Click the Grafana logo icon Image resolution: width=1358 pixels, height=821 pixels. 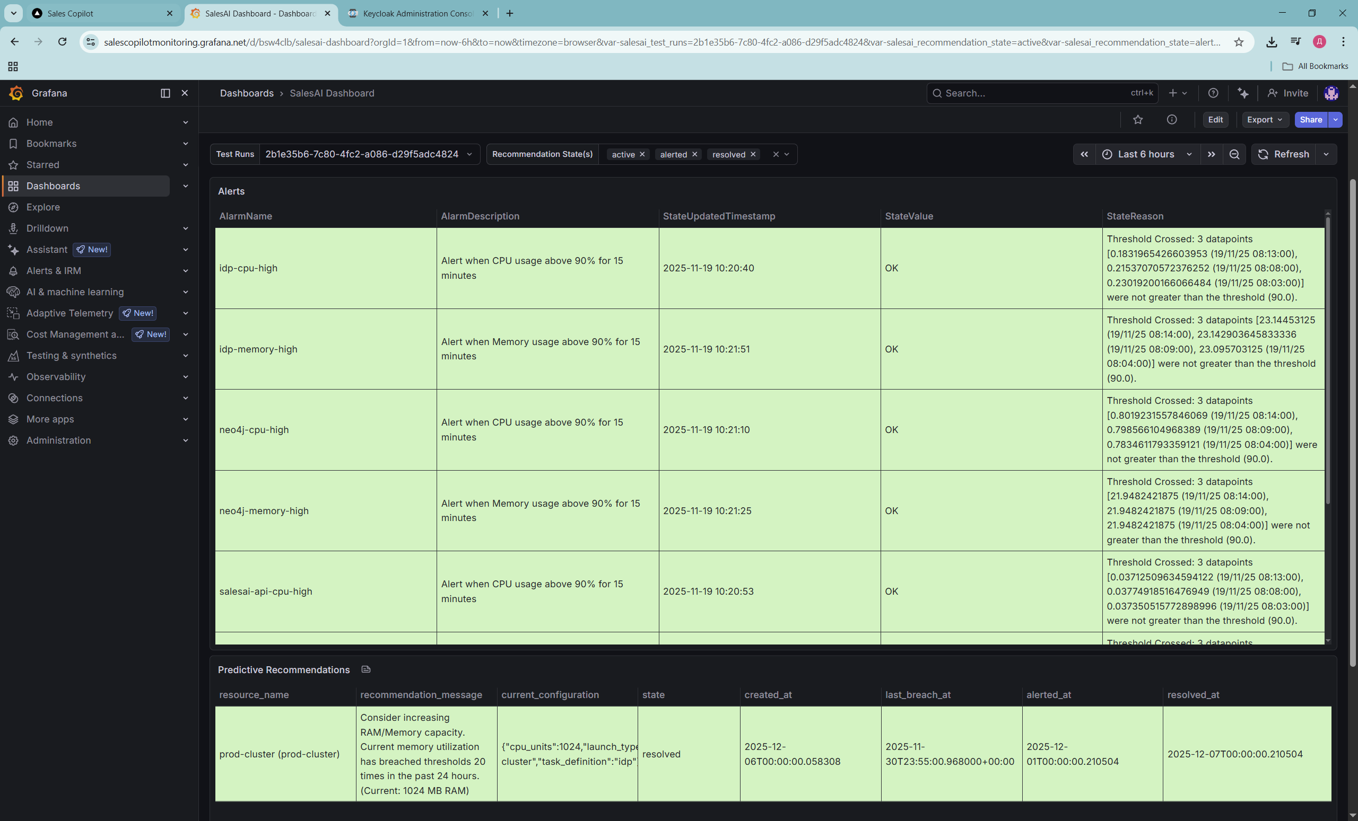pyautogui.click(x=16, y=93)
